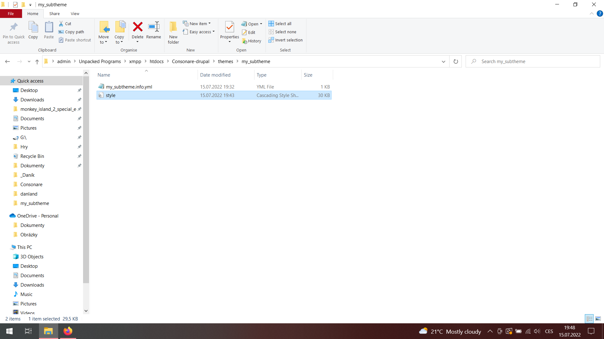This screenshot has width=604, height=339.
Task: Open the Open button dropdown arrow
Action: (x=261, y=24)
